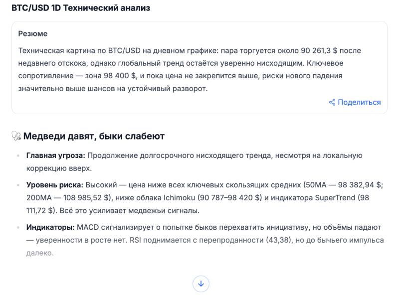Click the bullet dot before "Индикаторы"
The height and width of the screenshot is (299, 398).
[18, 228]
